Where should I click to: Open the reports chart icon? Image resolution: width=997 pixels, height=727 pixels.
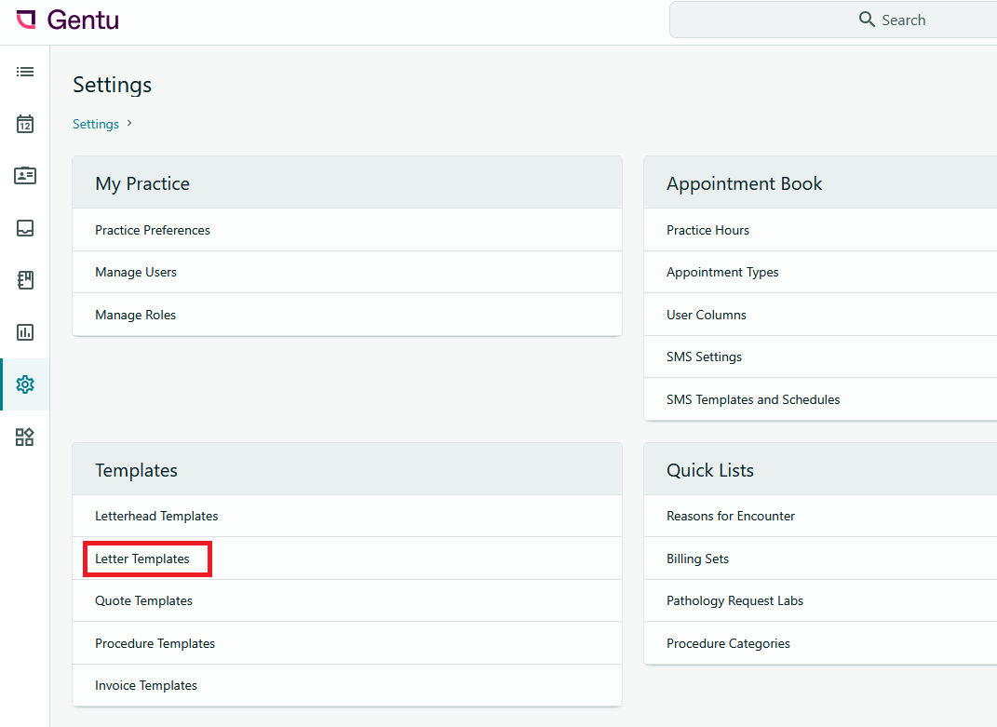pyautogui.click(x=25, y=332)
